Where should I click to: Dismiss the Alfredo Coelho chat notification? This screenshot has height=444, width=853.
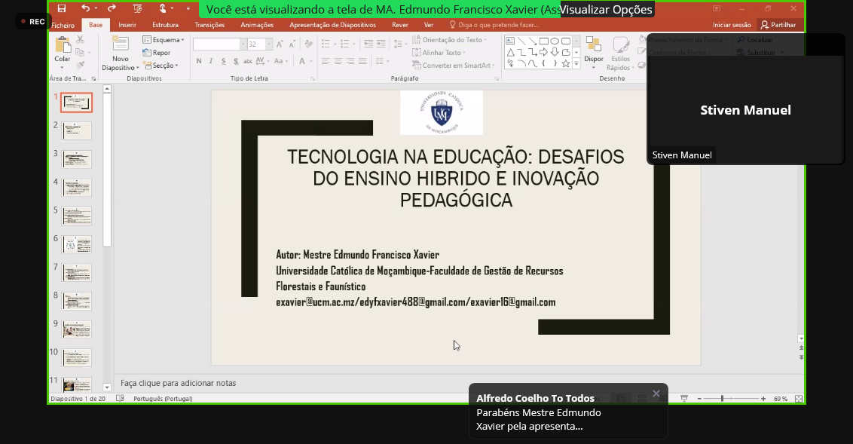click(656, 393)
